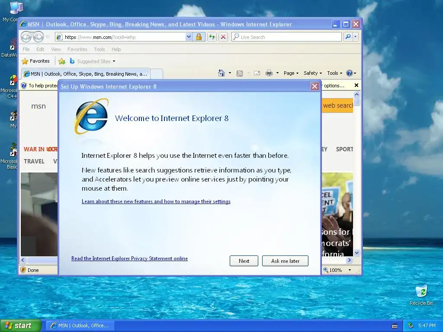Image resolution: width=443 pixels, height=332 pixels.
Task: Click the vertical scrollbar down arrow
Action: coord(356,252)
